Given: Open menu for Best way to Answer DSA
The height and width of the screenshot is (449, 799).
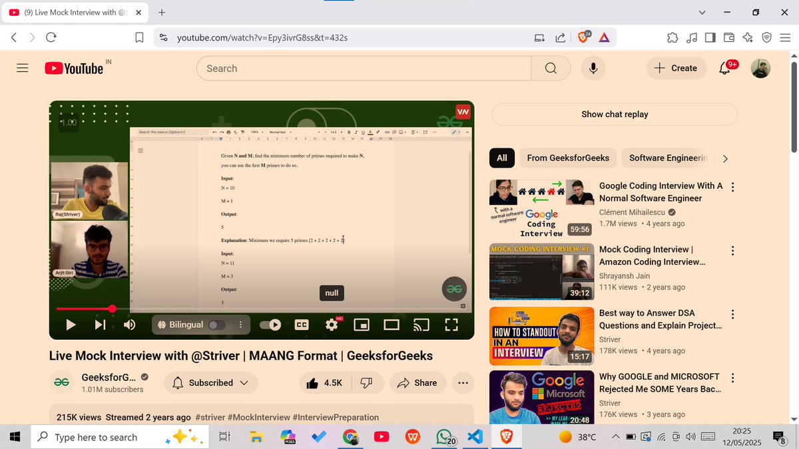Looking at the screenshot, I should pos(732,314).
